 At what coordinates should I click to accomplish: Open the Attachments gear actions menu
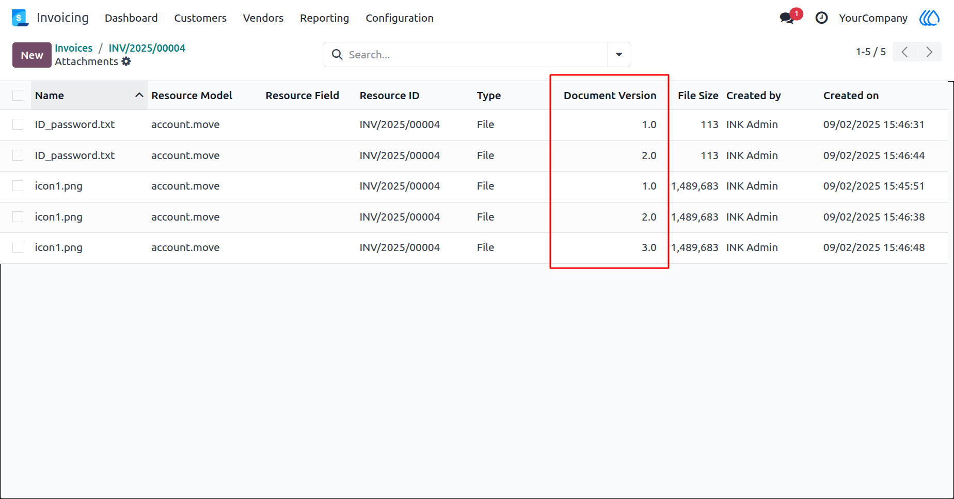click(x=126, y=61)
